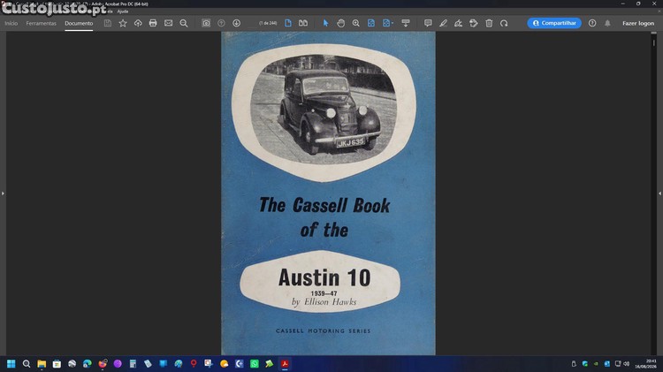The image size is (663, 372).
Task: Print the document with printer icon
Action: [153, 23]
